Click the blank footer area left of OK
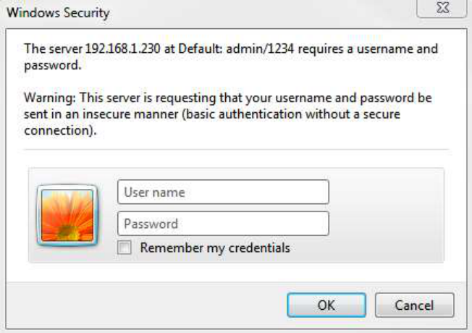Image resolution: width=472 pixels, height=333 pixels. 145,305
